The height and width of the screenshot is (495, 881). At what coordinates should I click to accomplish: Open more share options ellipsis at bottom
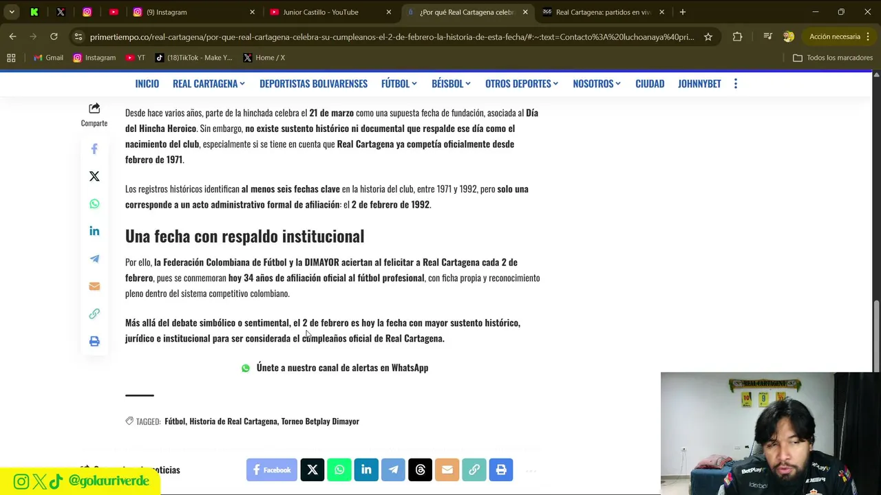531,471
